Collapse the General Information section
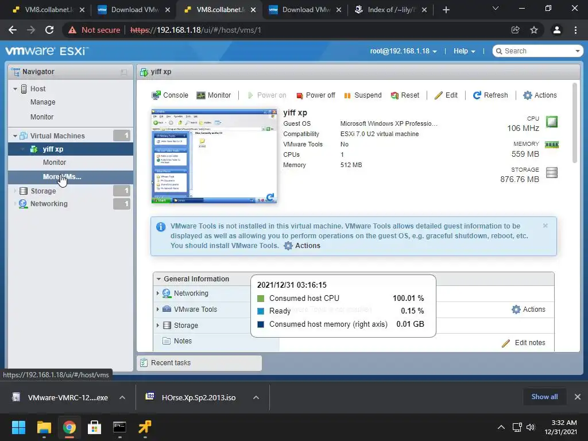 tap(158, 279)
